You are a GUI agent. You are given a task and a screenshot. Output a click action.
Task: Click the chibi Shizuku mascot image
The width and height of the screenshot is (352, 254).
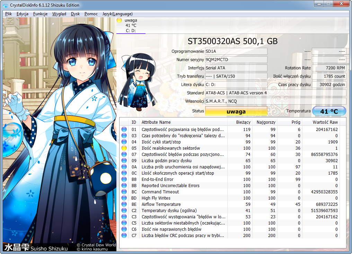pos(138,82)
